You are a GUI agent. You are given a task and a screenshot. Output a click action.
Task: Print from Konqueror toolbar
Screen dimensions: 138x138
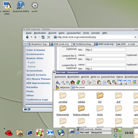[x=104, y=82]
